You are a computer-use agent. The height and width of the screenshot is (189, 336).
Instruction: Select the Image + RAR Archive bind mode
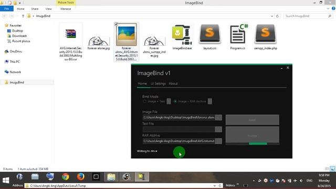click(x=190, y=101)
